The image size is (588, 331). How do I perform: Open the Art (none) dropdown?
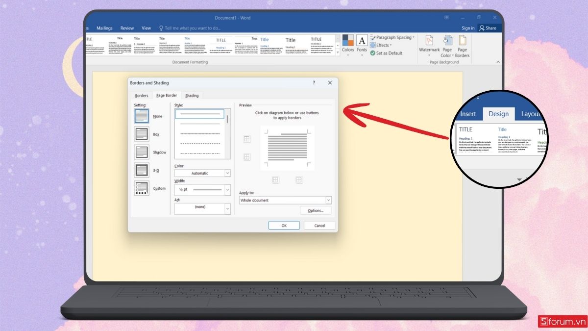(x=202, y=208)
